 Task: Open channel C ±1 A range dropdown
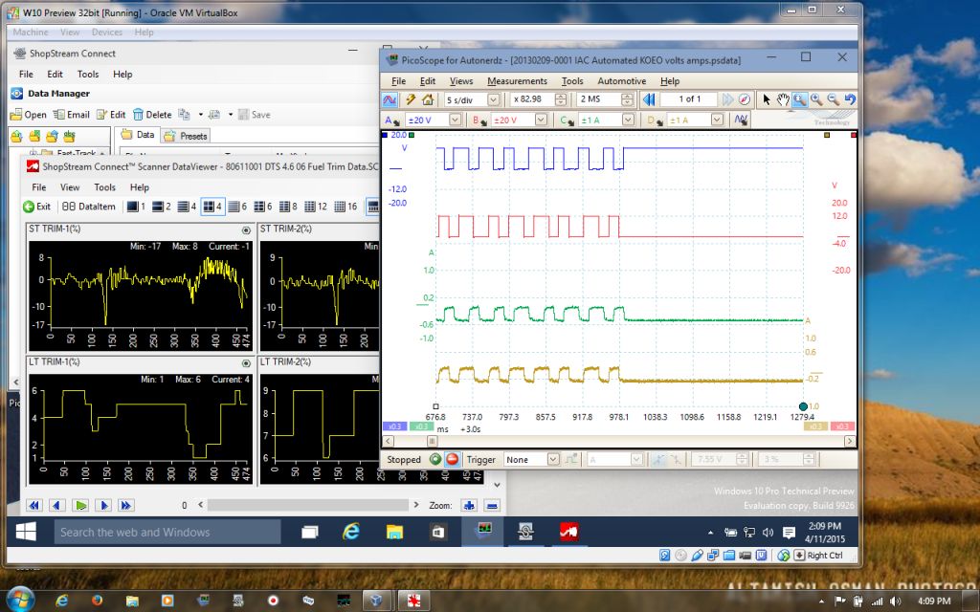(x=628, y=120)
